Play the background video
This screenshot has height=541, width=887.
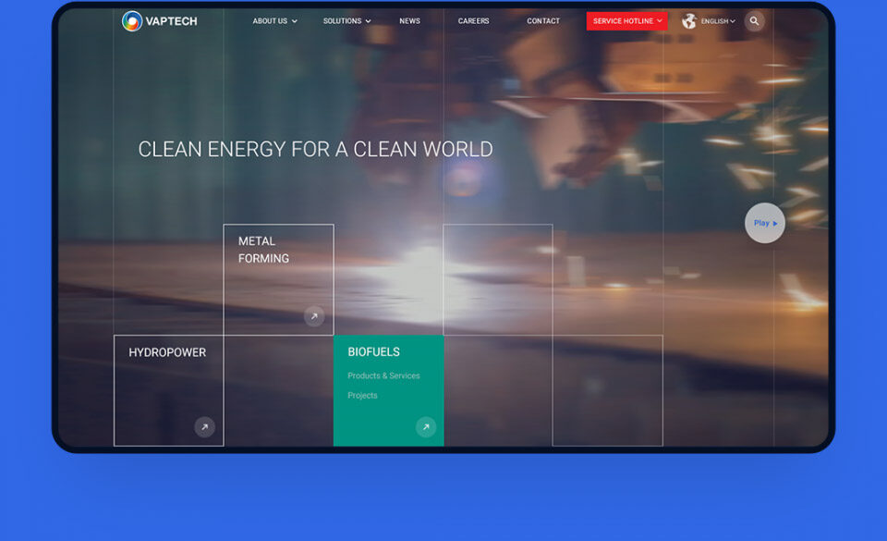[x=765, y=223]
